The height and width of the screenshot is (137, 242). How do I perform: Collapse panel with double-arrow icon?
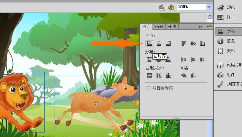tap(201, 27)
